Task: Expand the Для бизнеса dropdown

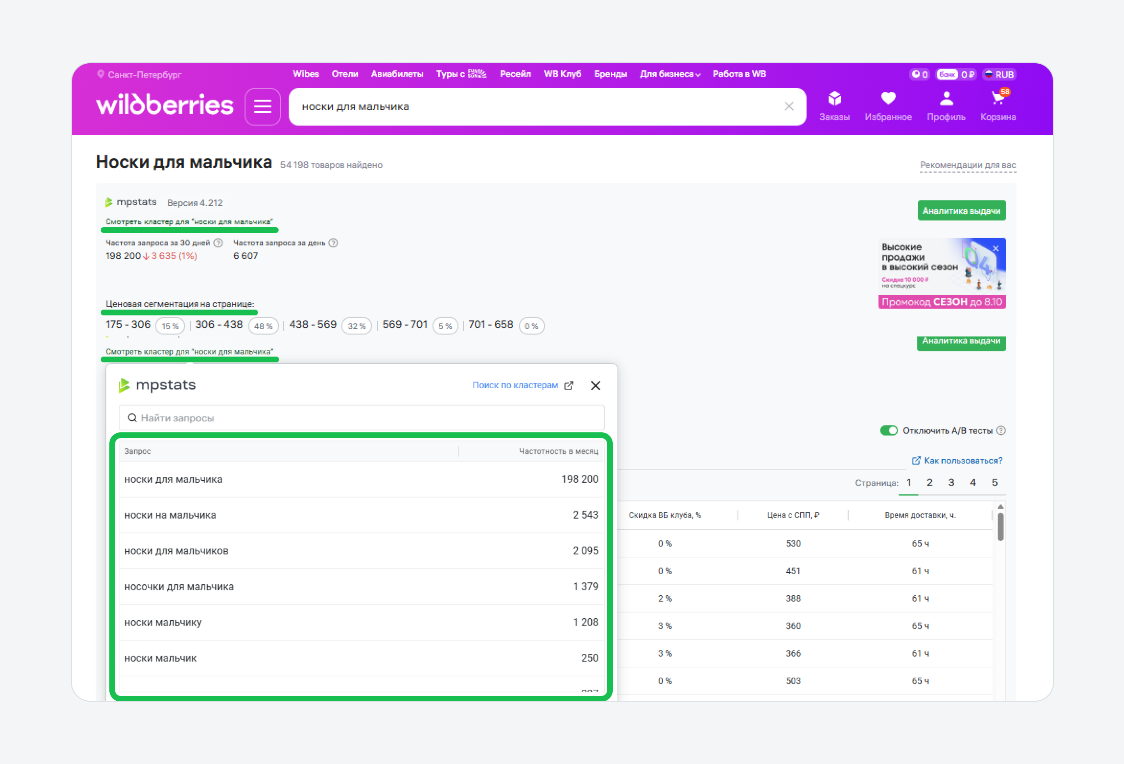Action: point(670,74)
